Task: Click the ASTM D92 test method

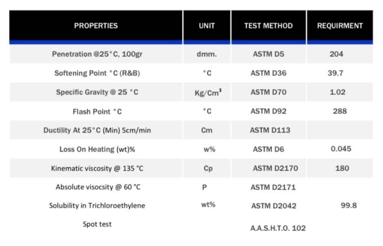Action: (x=268, y=111)
